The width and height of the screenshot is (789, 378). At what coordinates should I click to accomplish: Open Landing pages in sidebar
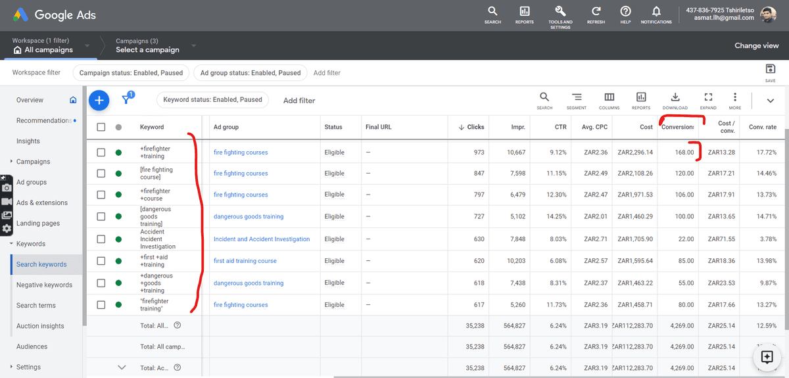[38, 224]
